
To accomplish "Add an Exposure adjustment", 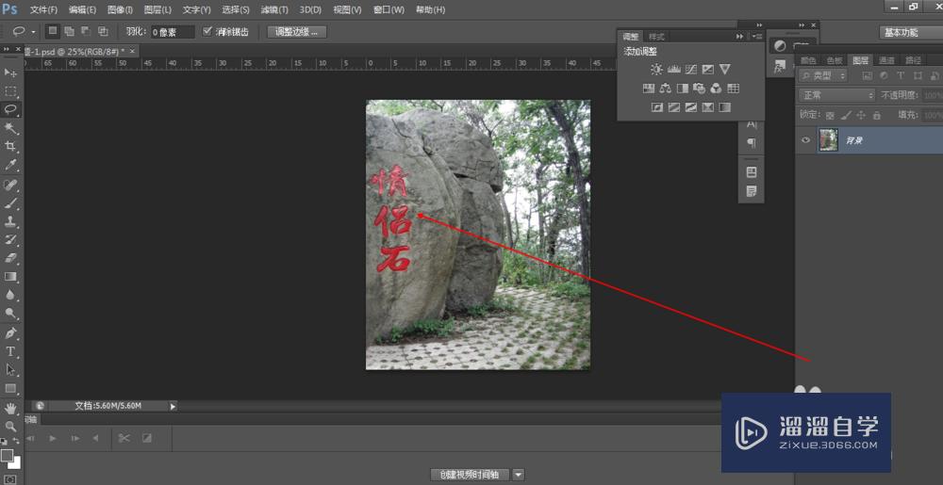I will pos(708,70).
